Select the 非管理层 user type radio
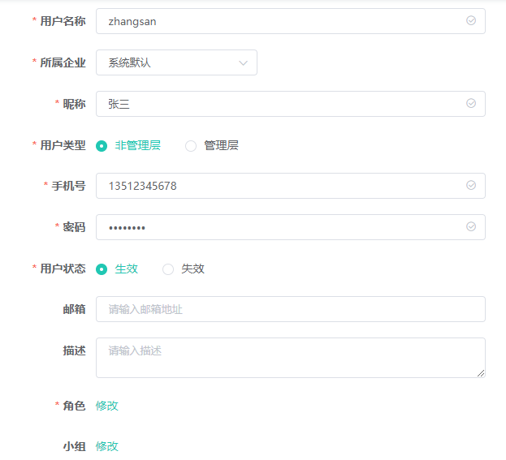Screen dimensions: 506x460 pos(102,146)
